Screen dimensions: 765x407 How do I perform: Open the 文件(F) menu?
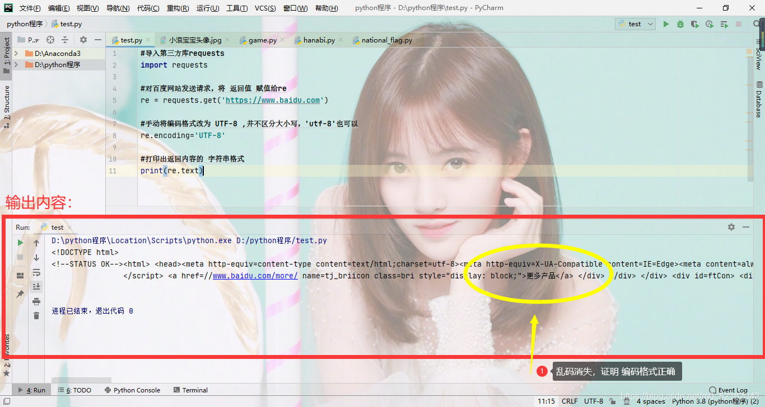(30, 8)
